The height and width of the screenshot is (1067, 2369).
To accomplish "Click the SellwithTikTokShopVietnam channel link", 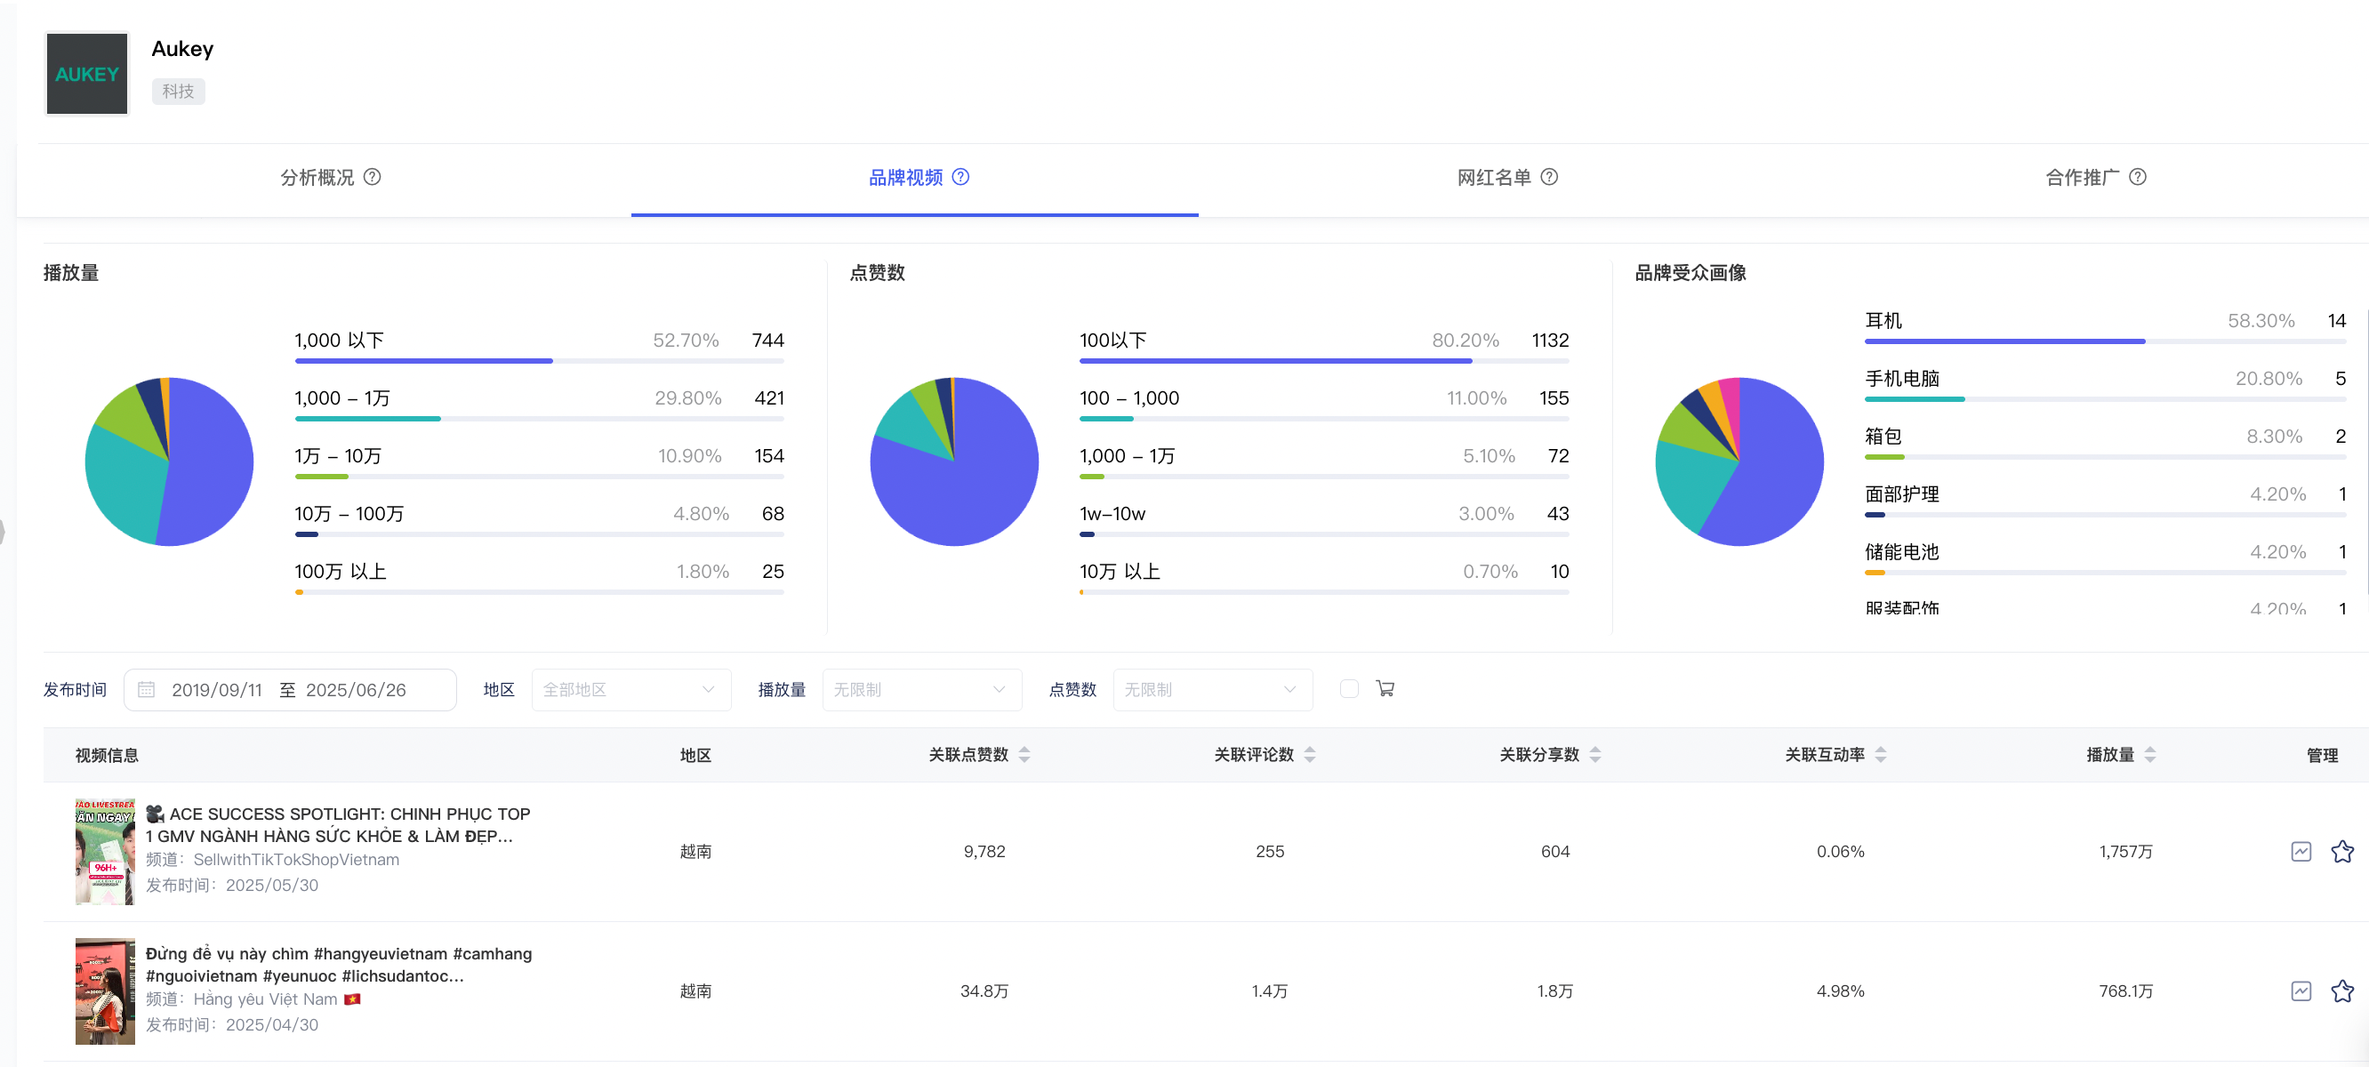I will 297,859.
